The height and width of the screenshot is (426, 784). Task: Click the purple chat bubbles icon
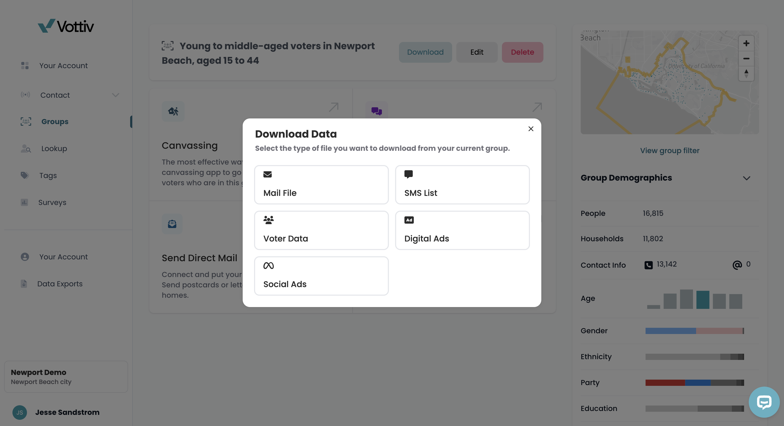(376, 111)
